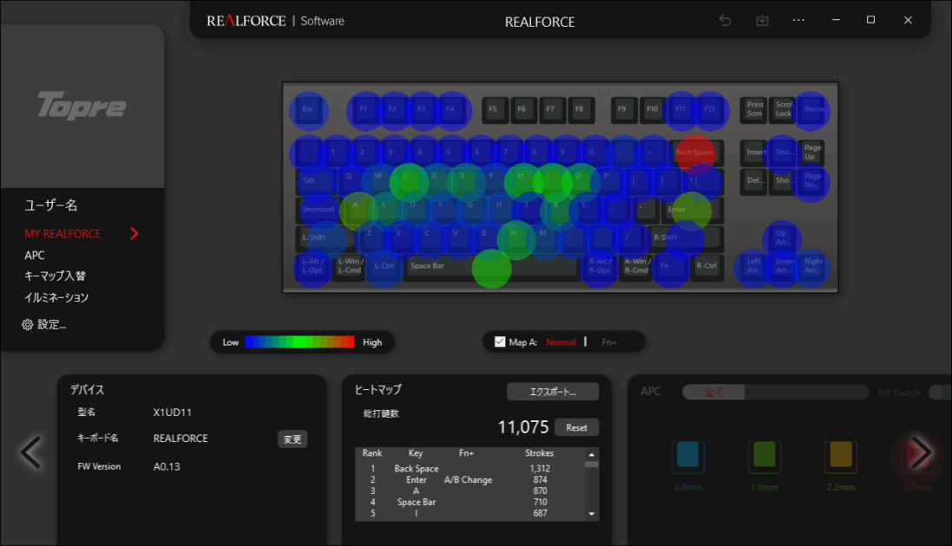The height and width of the screenshot is (546, 952).
Task: Go to previous panel with left arrow
Action: click(30, 452)
